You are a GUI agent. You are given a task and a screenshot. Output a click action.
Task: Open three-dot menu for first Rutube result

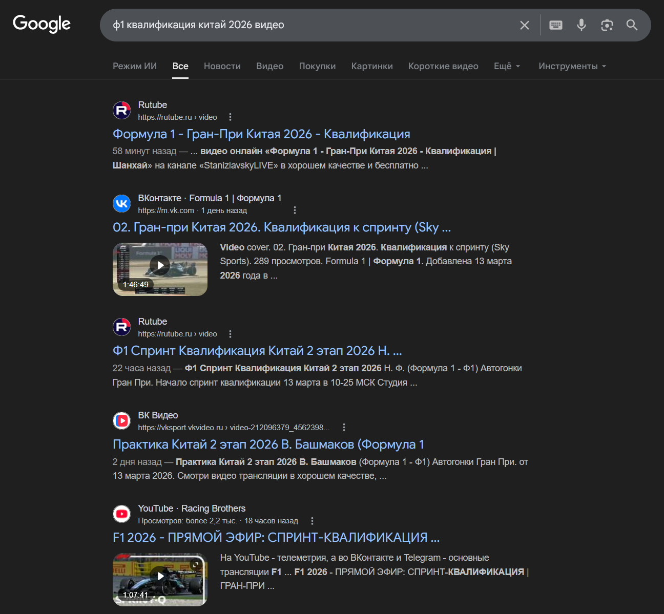pos(230,117)
